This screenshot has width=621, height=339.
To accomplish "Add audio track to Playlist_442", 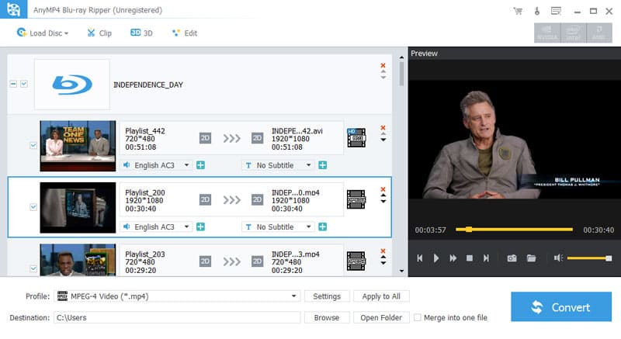I will 201,165.
